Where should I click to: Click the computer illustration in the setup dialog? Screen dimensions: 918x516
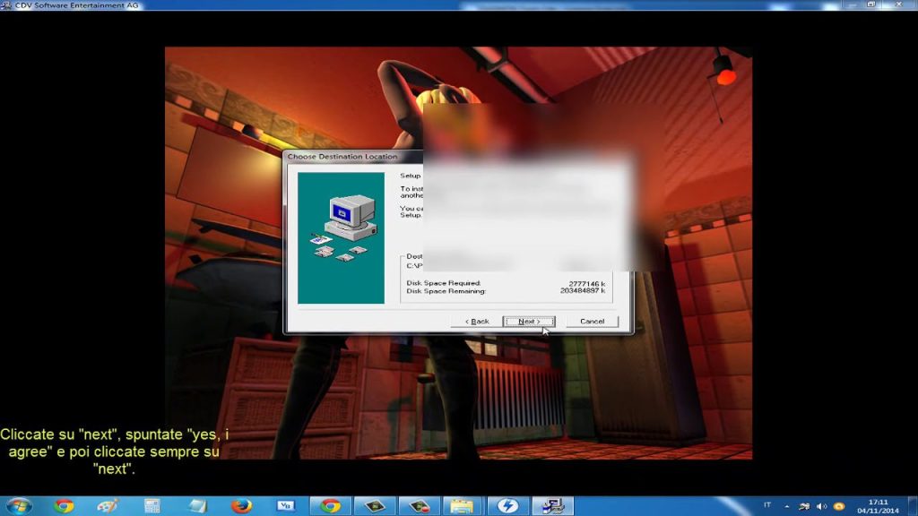[x=347, y=211]
